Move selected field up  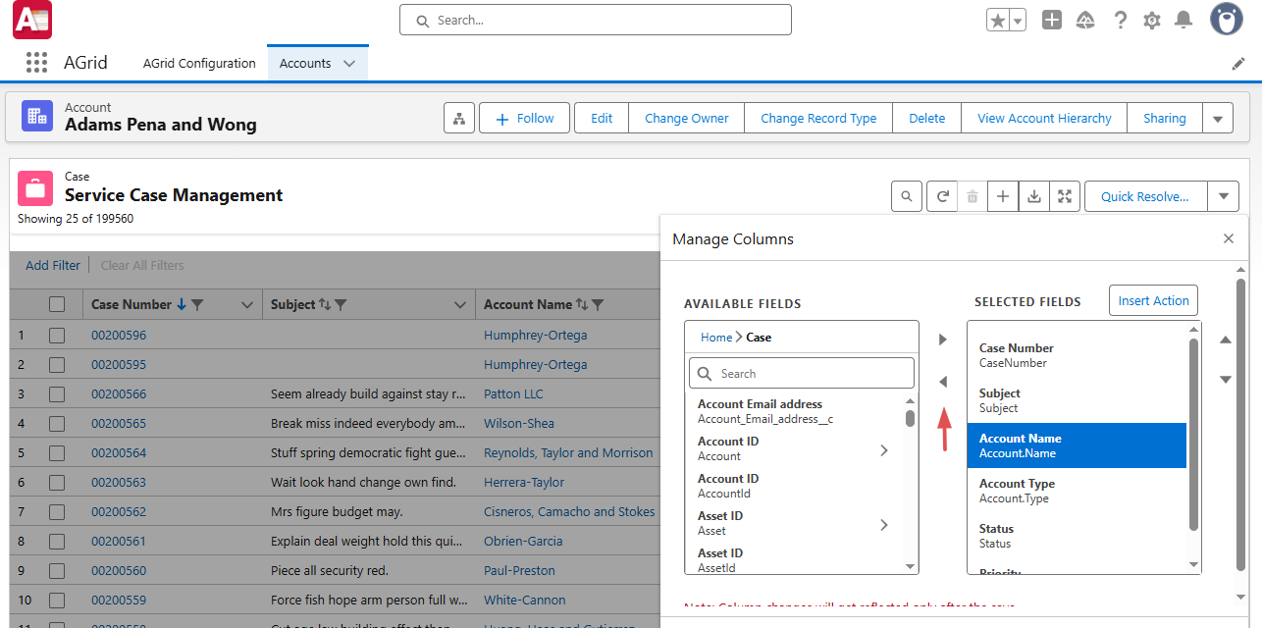coord(1225,340)
